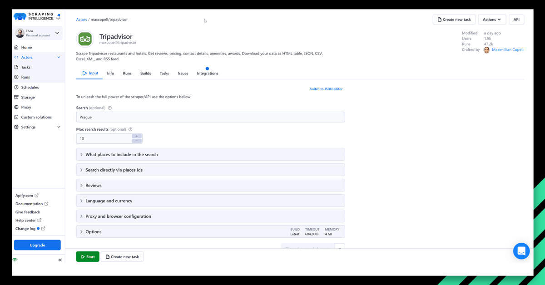Open the Documentation link
The height and width of the screenshot is (285, 545).
coord(32,204)
